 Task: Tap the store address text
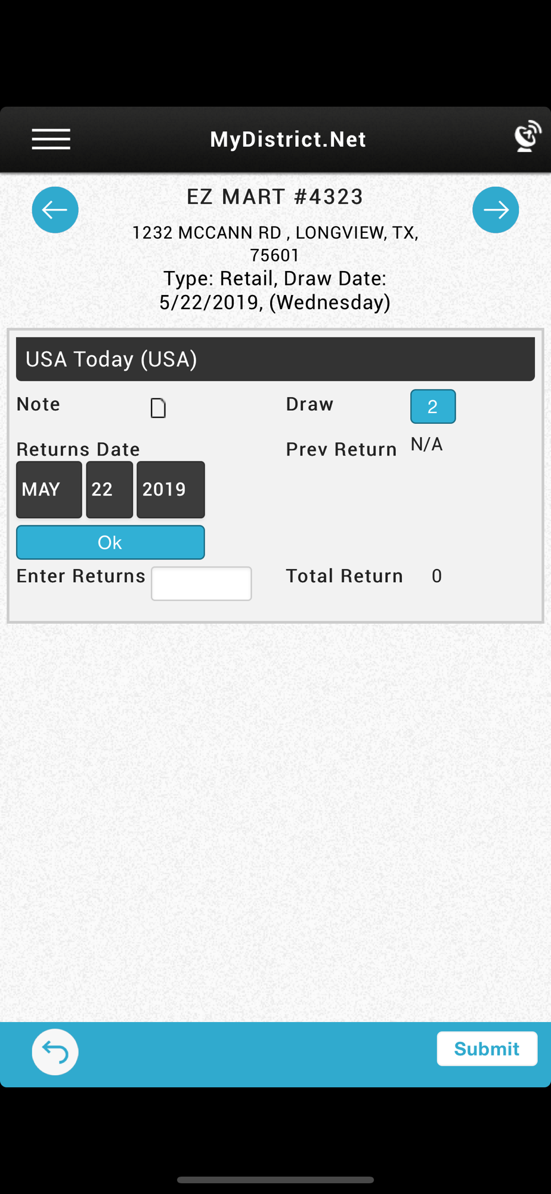275,244
